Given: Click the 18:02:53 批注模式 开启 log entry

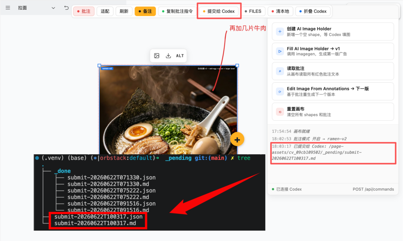Looking at the screenshot, I should click(x=309, y=139).
